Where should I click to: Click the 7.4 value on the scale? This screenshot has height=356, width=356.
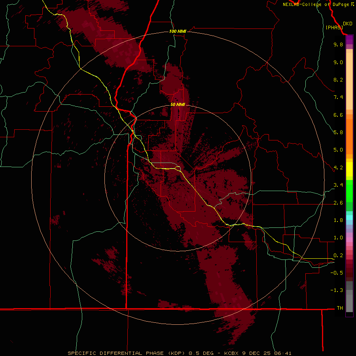tap(338, 97)
